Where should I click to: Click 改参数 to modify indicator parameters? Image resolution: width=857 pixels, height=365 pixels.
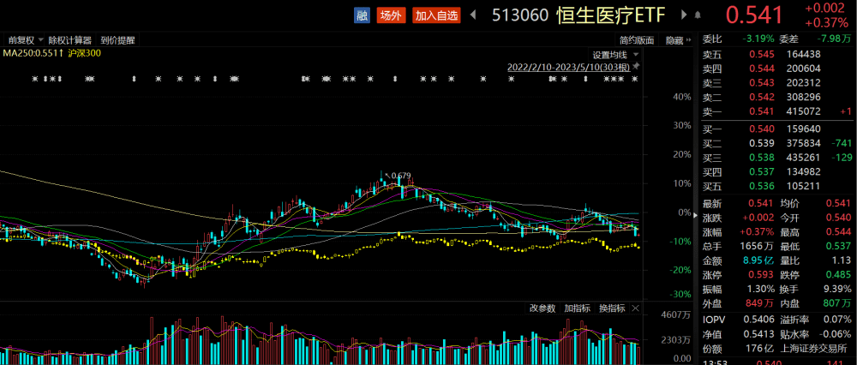(542, 308)
